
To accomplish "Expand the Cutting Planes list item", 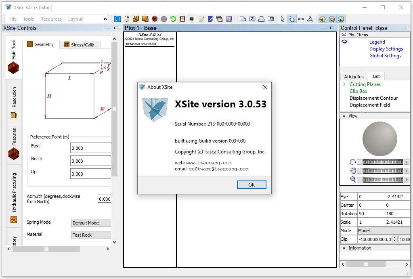I will pyautogui.click(x=344, y=84).
